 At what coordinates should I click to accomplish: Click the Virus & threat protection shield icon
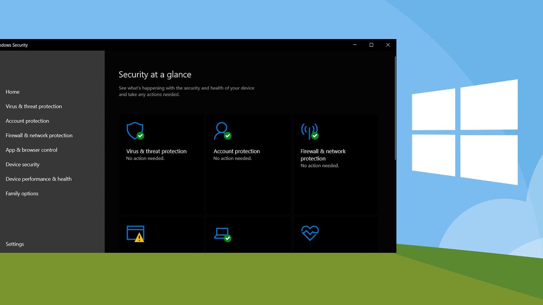click(x=135, y=131)
